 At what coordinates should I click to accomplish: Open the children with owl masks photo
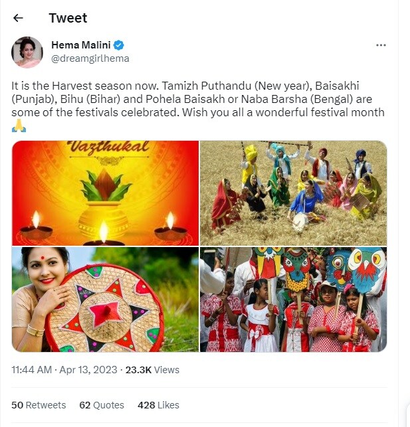tap(293, 299)
